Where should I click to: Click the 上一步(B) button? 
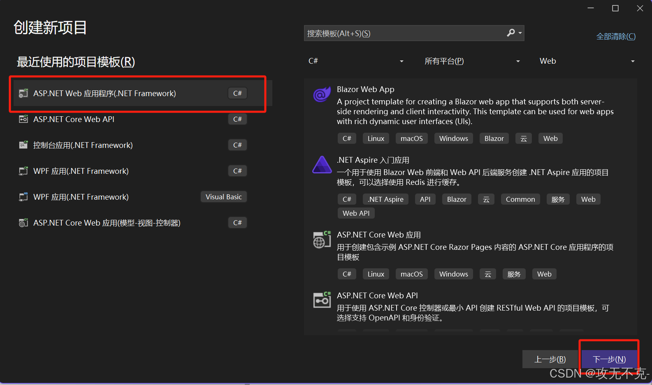point(550,360)
